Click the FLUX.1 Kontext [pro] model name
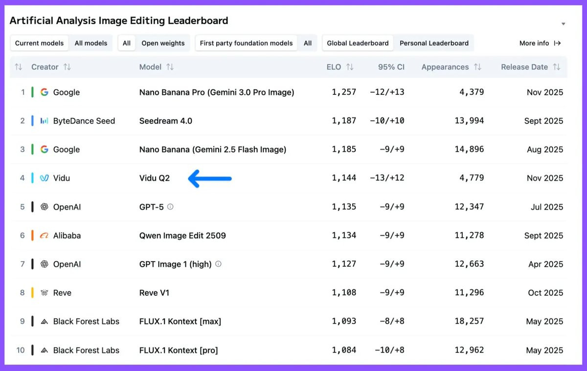 (x=179, y=350)
